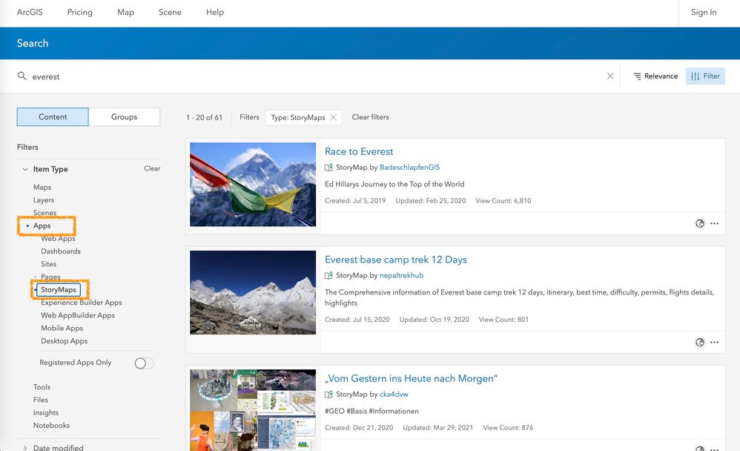The height and width of the screenshot is (451, 740).
Task: Filter by Scenes item type
Action: 44,213
